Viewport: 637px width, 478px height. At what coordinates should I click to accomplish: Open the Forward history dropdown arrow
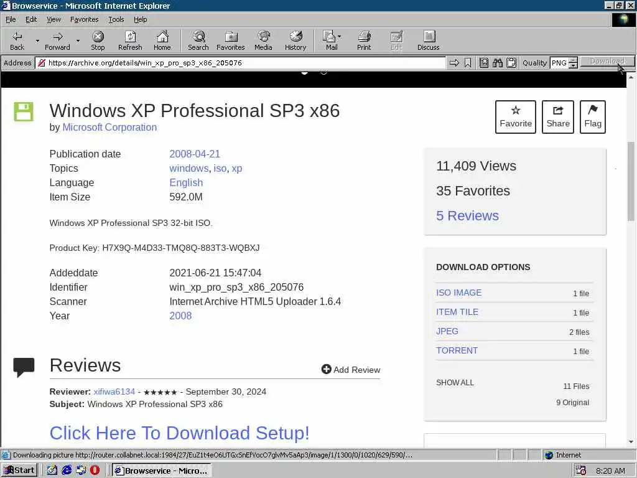coord(78,40)
